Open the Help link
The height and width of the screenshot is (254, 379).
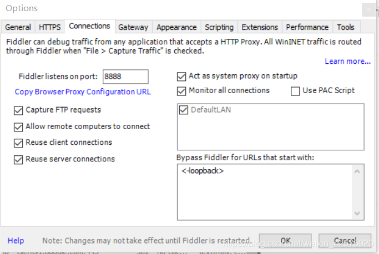[x=16, y=241]
